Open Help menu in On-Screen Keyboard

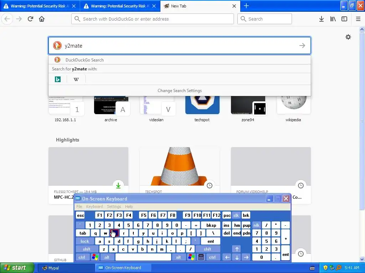click(129, 207)
